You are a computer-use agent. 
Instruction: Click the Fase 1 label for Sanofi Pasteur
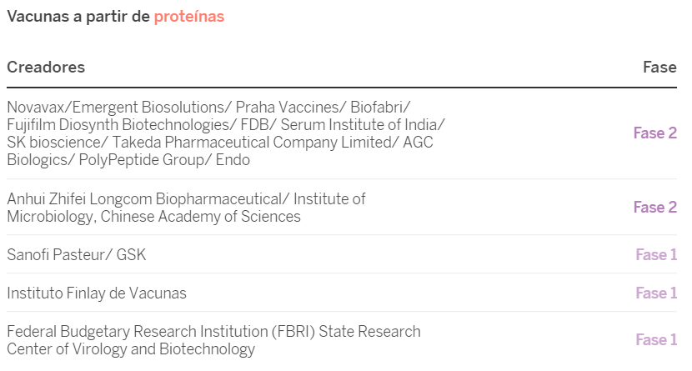pyautogui.click(x=656, y=254)
